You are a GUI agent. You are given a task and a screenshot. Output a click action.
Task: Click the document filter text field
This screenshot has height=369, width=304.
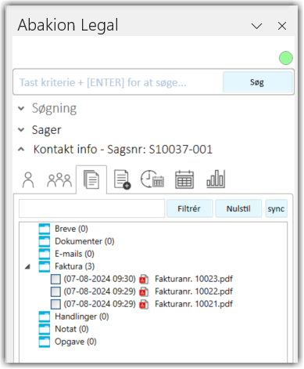[92, 208]
